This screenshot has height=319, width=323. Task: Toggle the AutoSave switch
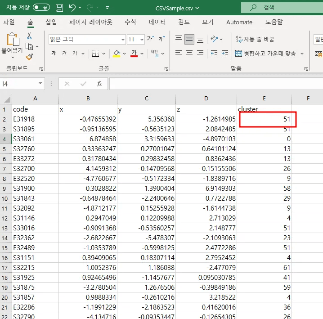point(41,8)
